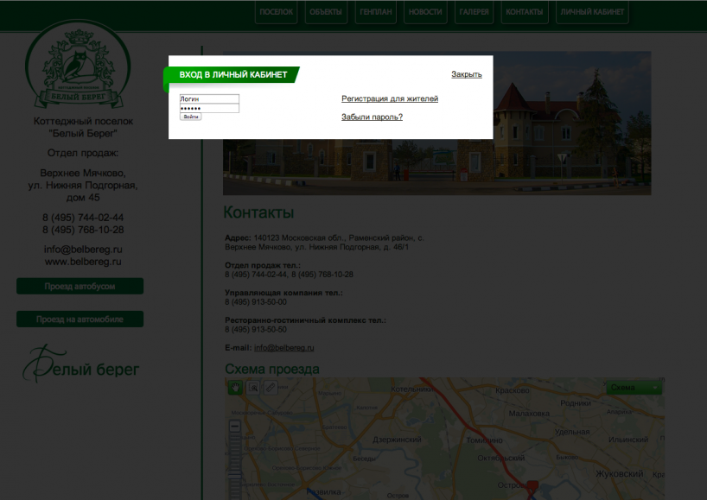Click the www.belbereg.ru sidebar text

83,262
